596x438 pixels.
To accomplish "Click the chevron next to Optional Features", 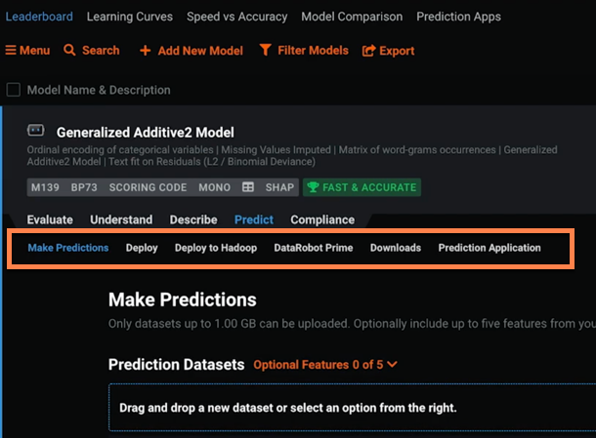I will tap(392, 365).
